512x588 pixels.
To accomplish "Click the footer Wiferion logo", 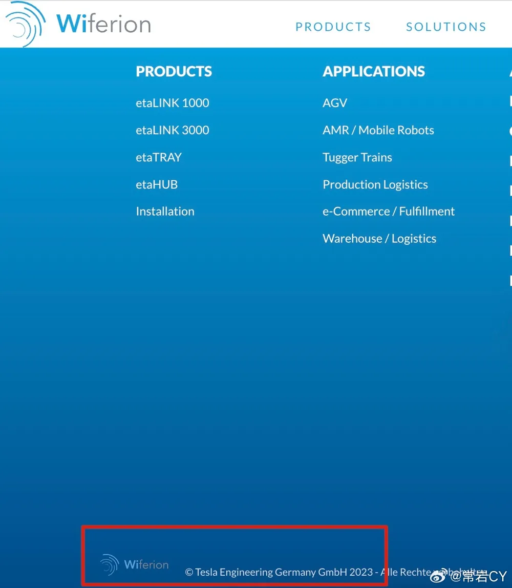I will coord(135,564).
